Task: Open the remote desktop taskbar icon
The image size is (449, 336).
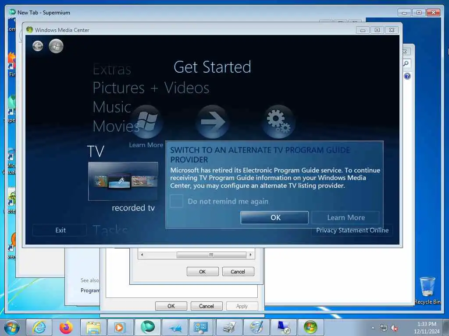Action: (x=284, y=327)
